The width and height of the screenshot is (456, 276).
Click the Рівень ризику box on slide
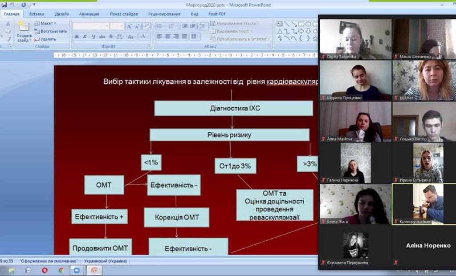click(x=229, y=135)
